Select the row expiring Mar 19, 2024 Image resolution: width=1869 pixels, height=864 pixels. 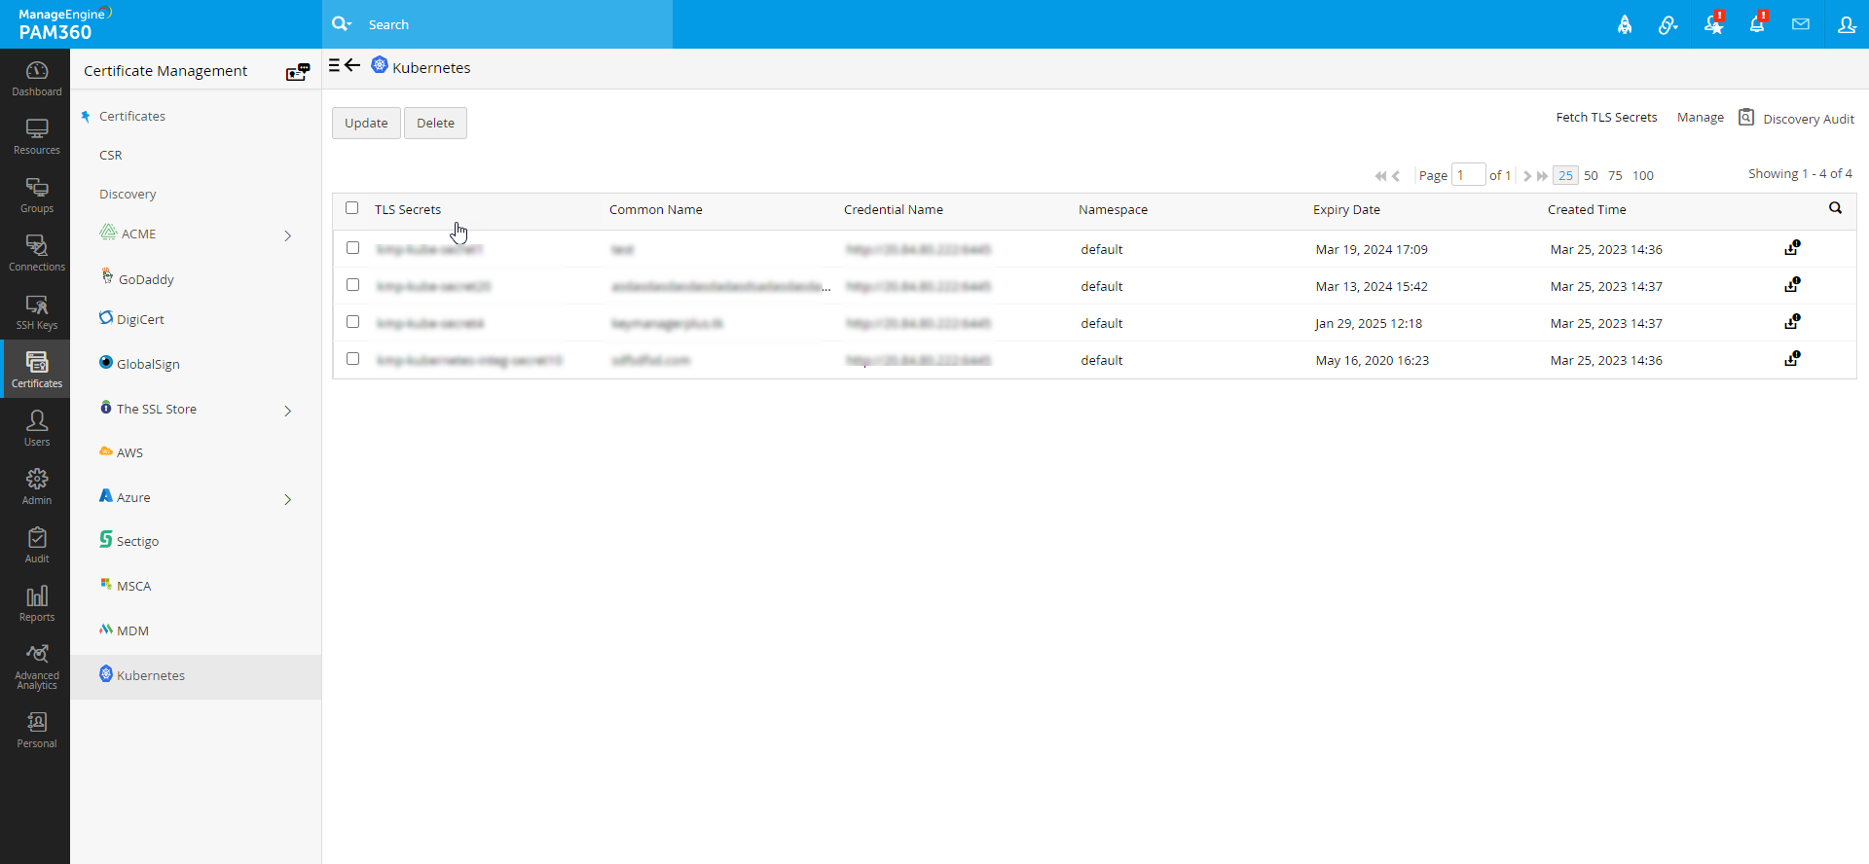pyautogui.click(x=353, y=248)
